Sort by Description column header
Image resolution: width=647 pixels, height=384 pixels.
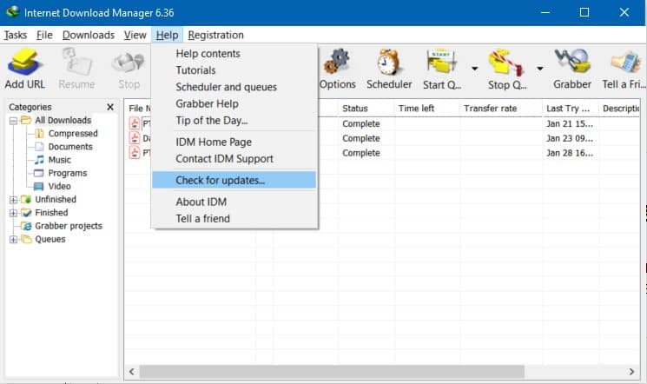pyautogui.click(x=620, y=109)
